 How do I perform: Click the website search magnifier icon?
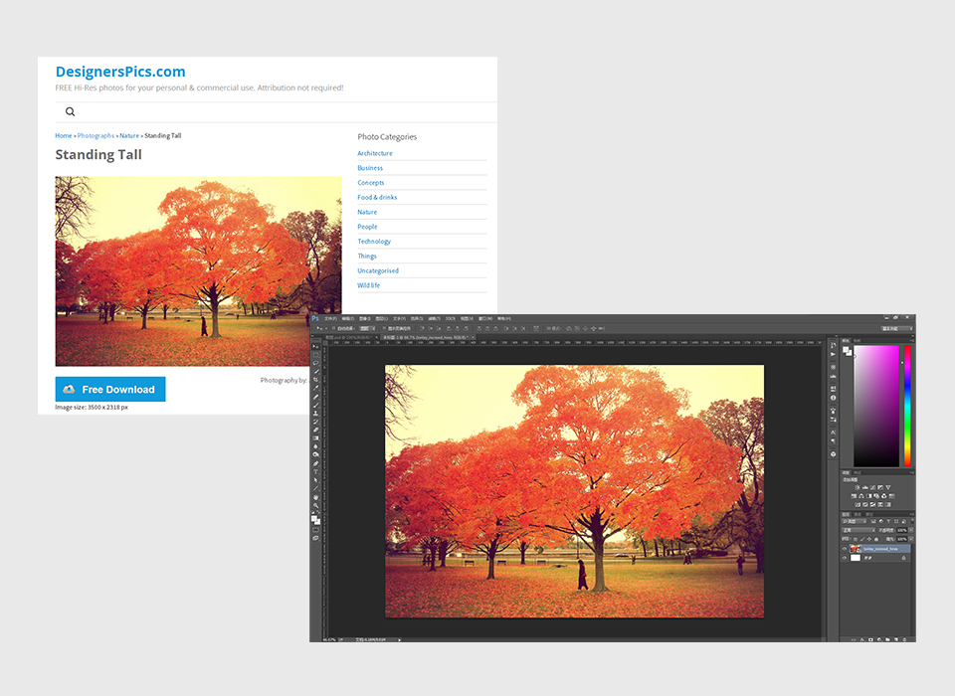click(70, 112)
